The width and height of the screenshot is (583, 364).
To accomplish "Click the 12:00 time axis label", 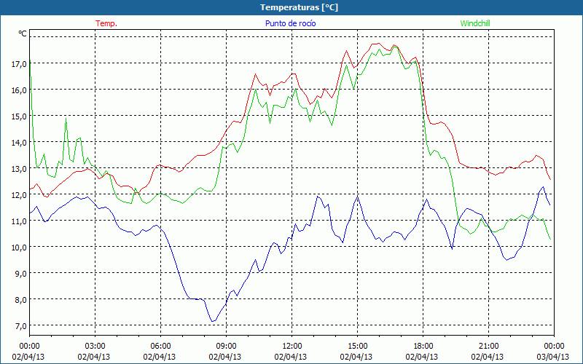I will pos(292,347).
